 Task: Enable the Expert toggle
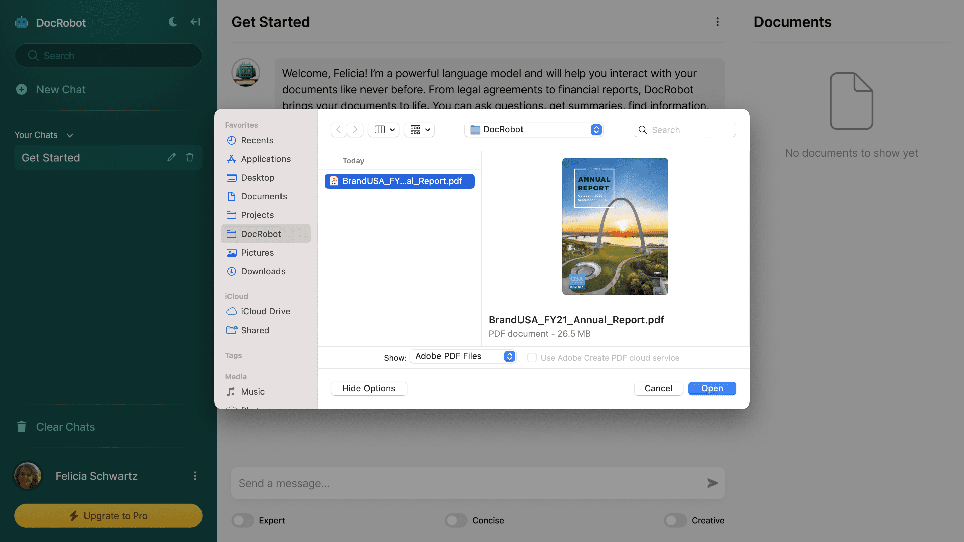[242, 520]
